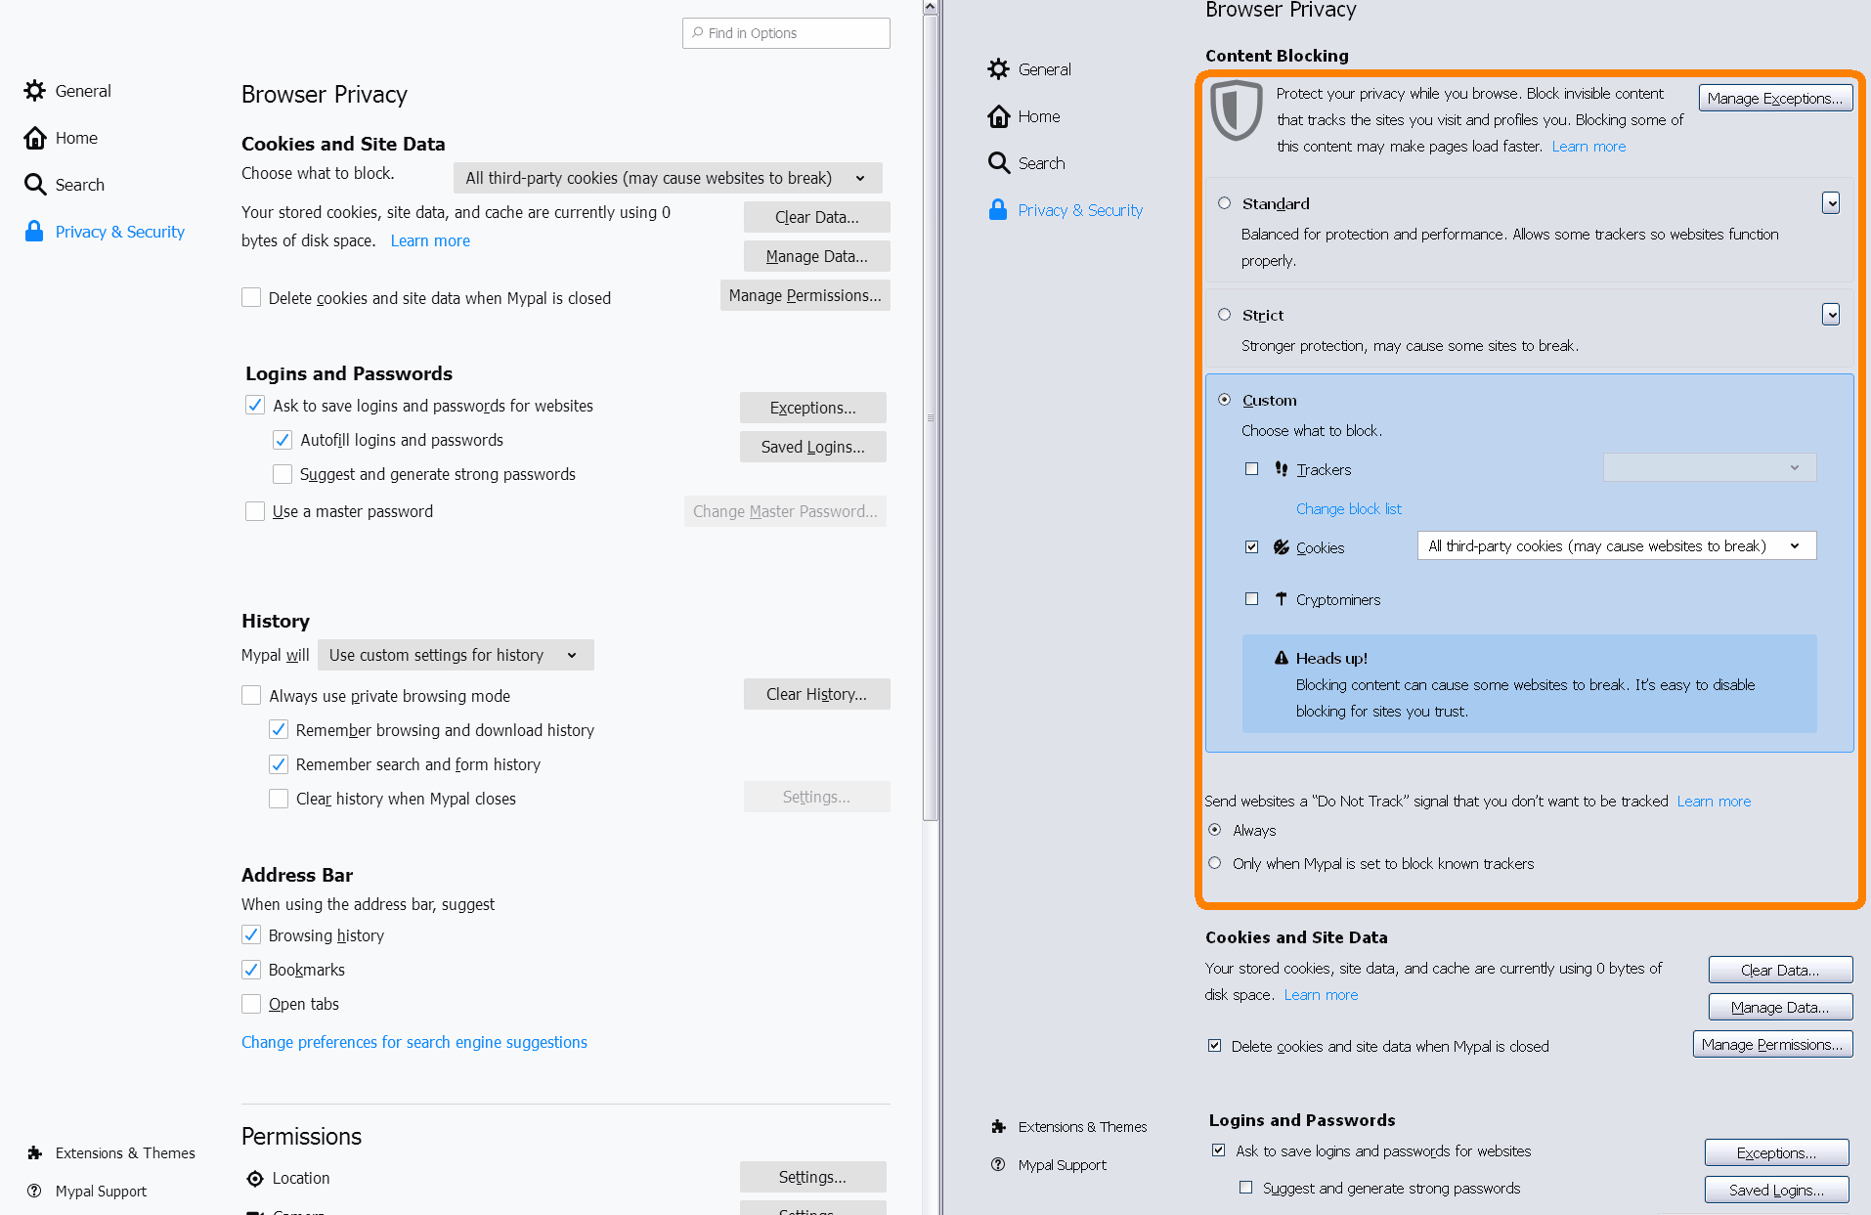Viewport: 1871px width, 1215px height.
Task: Expand the Standard blocking details arrow
Action: click(1831, 203)
